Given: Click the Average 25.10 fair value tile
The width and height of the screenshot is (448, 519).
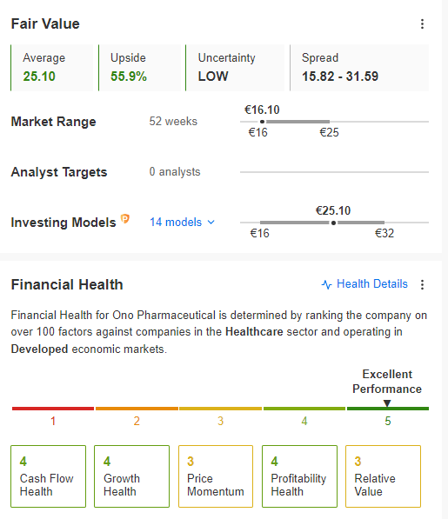Looking at the screenshot, I should tap(51, 68).
